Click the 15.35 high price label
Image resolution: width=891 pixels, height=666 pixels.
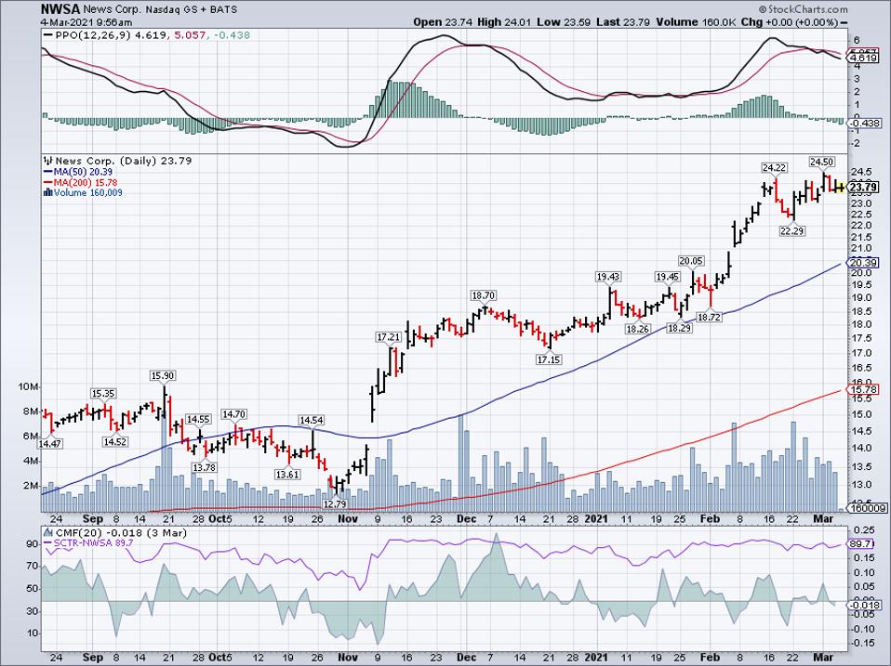pyautogui.click(x=103, y=394)
